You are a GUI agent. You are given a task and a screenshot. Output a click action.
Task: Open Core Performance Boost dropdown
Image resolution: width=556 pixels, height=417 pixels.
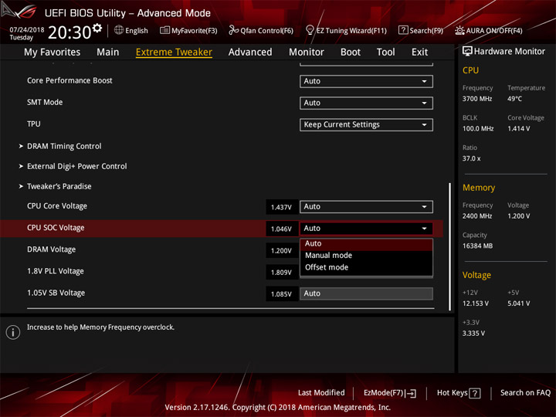coord(366,81)
